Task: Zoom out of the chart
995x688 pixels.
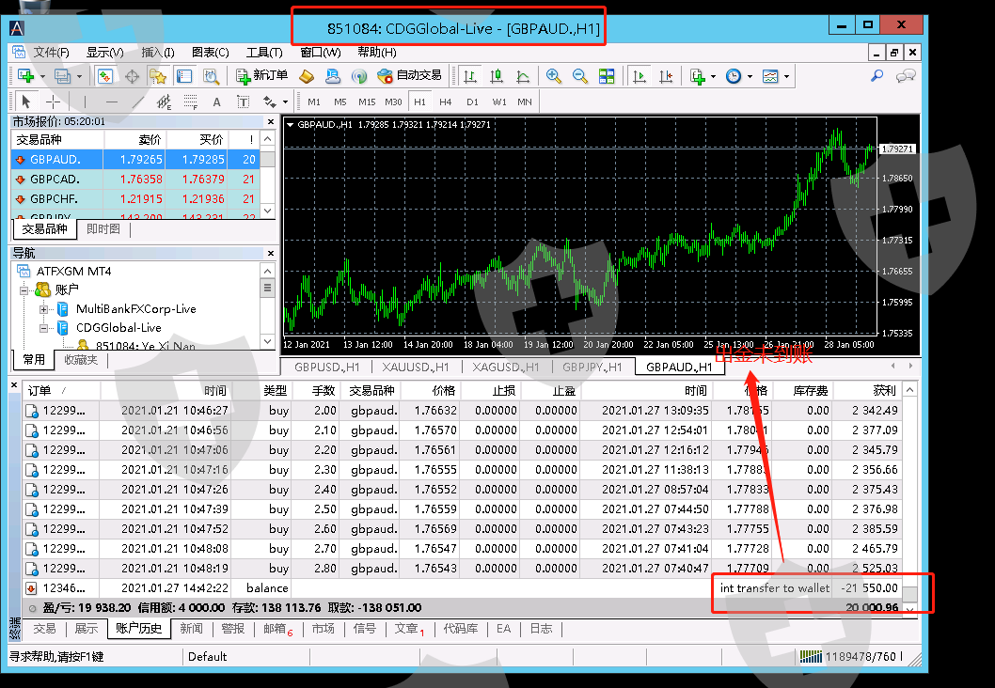Action: click(x=580, y=76)
